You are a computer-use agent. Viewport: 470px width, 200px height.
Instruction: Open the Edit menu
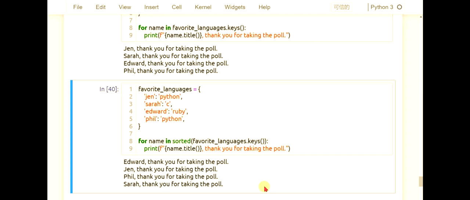101,7
